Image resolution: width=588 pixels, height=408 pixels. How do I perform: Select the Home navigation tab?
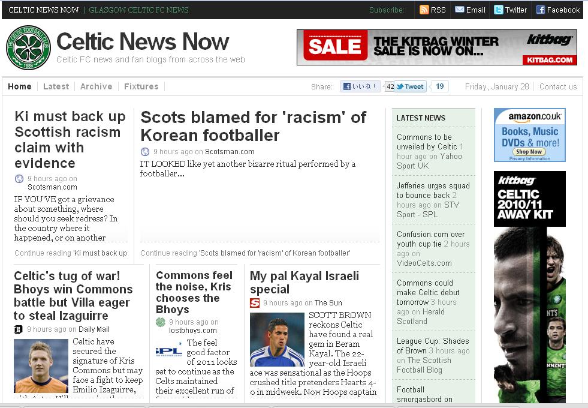coord(19,86)
